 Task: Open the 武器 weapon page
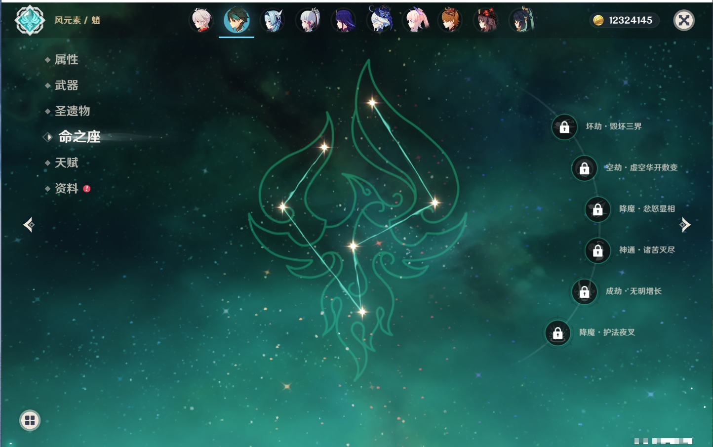click(x=66, y=85)
